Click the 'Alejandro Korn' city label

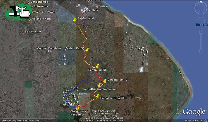(41, 19)
